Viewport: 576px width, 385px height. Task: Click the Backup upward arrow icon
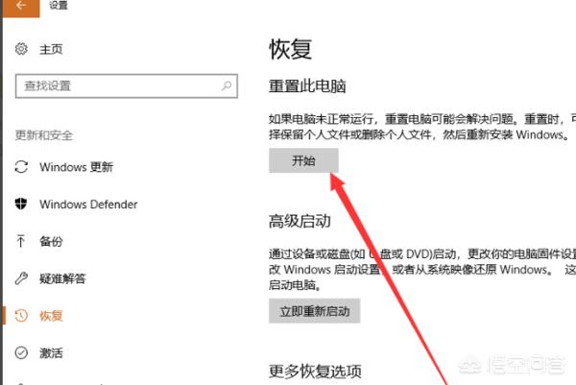20,241
